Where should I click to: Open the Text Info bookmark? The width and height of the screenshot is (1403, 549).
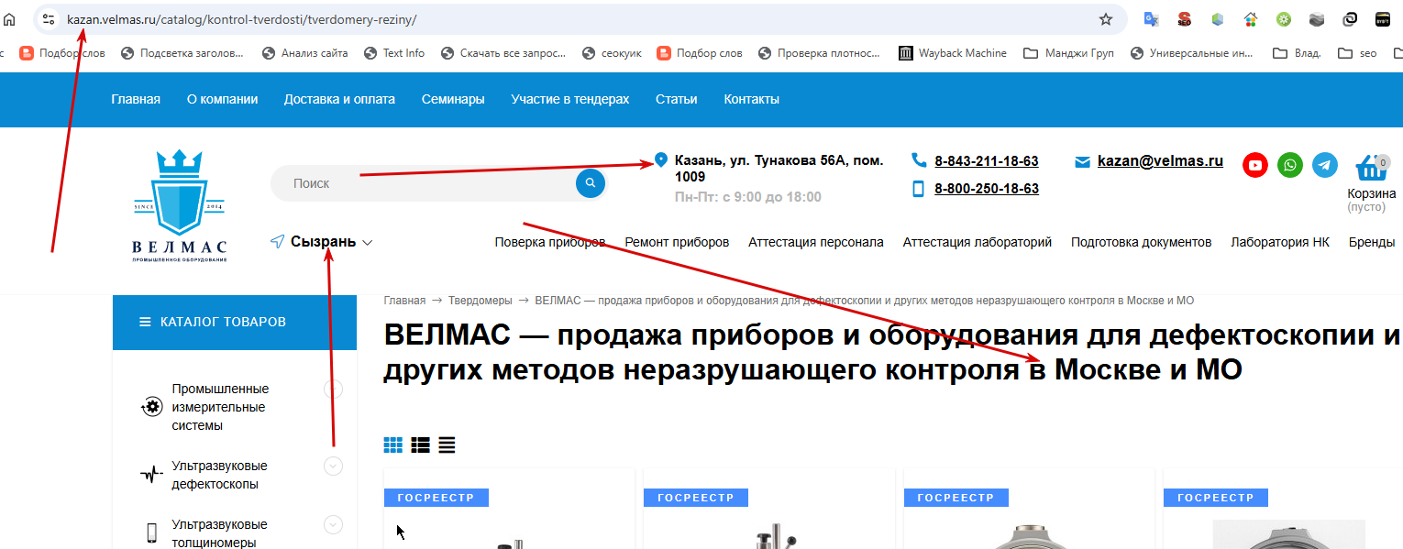point(394,53)
